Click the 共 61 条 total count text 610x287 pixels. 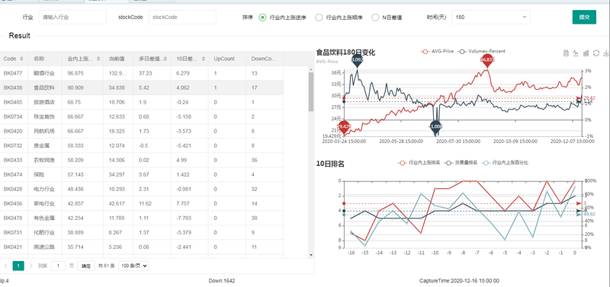[x=106, y=266]
